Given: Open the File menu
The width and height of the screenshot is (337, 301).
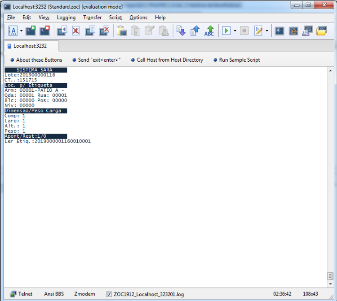Looking at the screenshot, I should coord(11,18).
